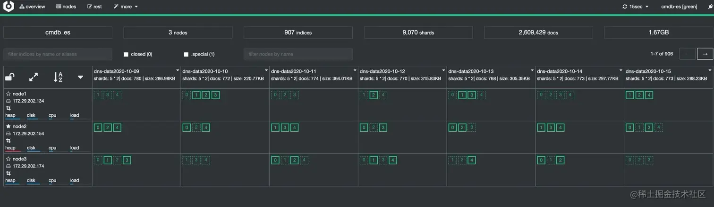
Task: Click the dns-data2020-10-12 index name
Action: point(383,71)
